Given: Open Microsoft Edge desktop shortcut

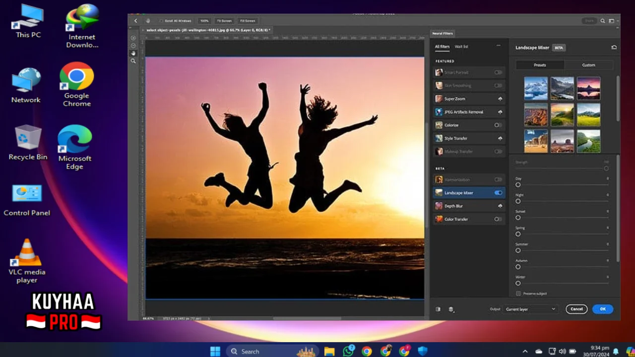Looking at the screenshot, I should pos(75,147).
